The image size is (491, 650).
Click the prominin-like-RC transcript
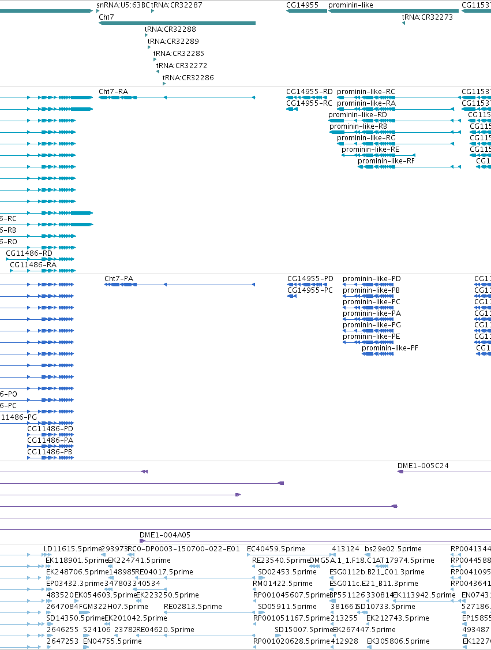coord(399,98)
